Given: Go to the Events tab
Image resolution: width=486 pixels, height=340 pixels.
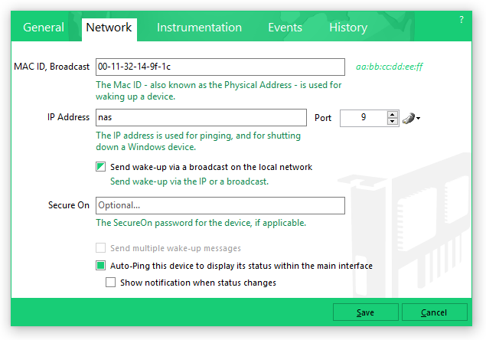Looking at the screenshot, I should pos(285,28).
